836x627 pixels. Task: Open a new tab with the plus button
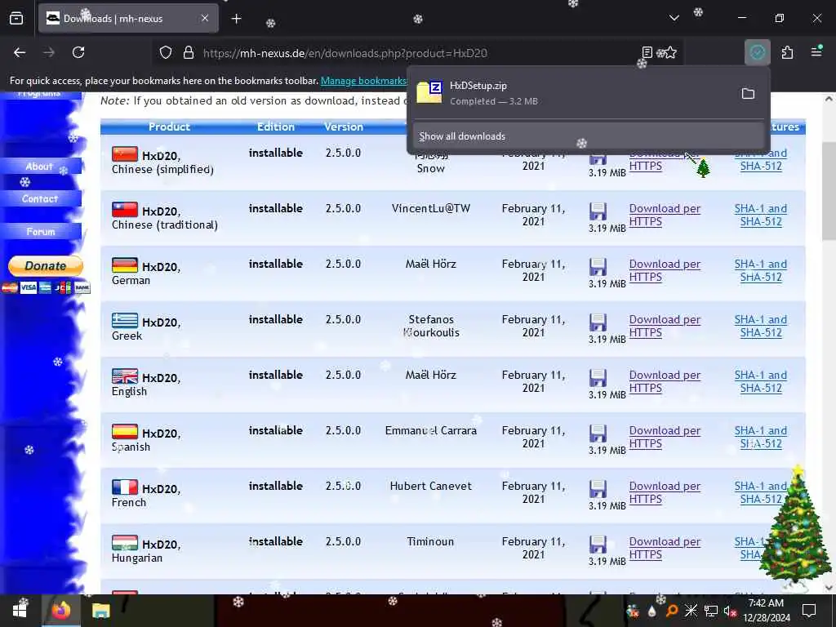[236, 19]
